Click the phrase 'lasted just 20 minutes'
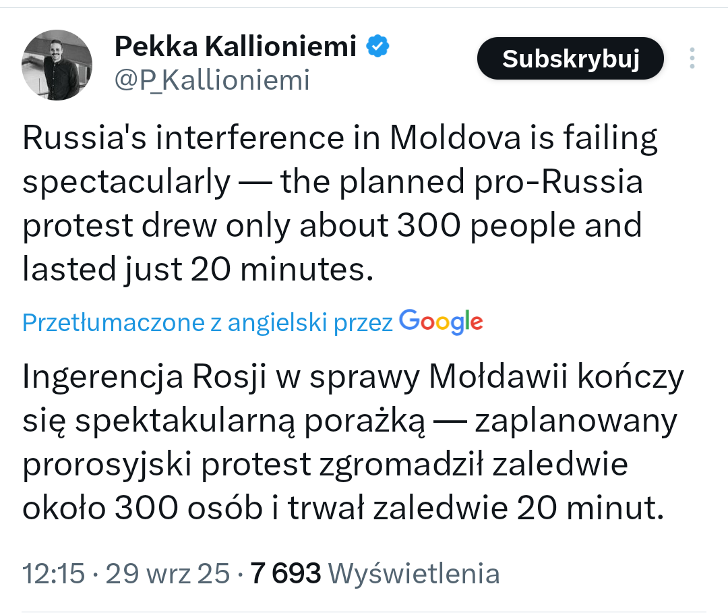This screenshot has height=613, width=728. 196,270
